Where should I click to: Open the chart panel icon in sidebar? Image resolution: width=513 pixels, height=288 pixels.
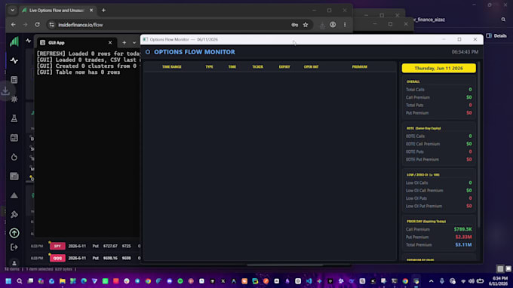click(x=14, y=176)
